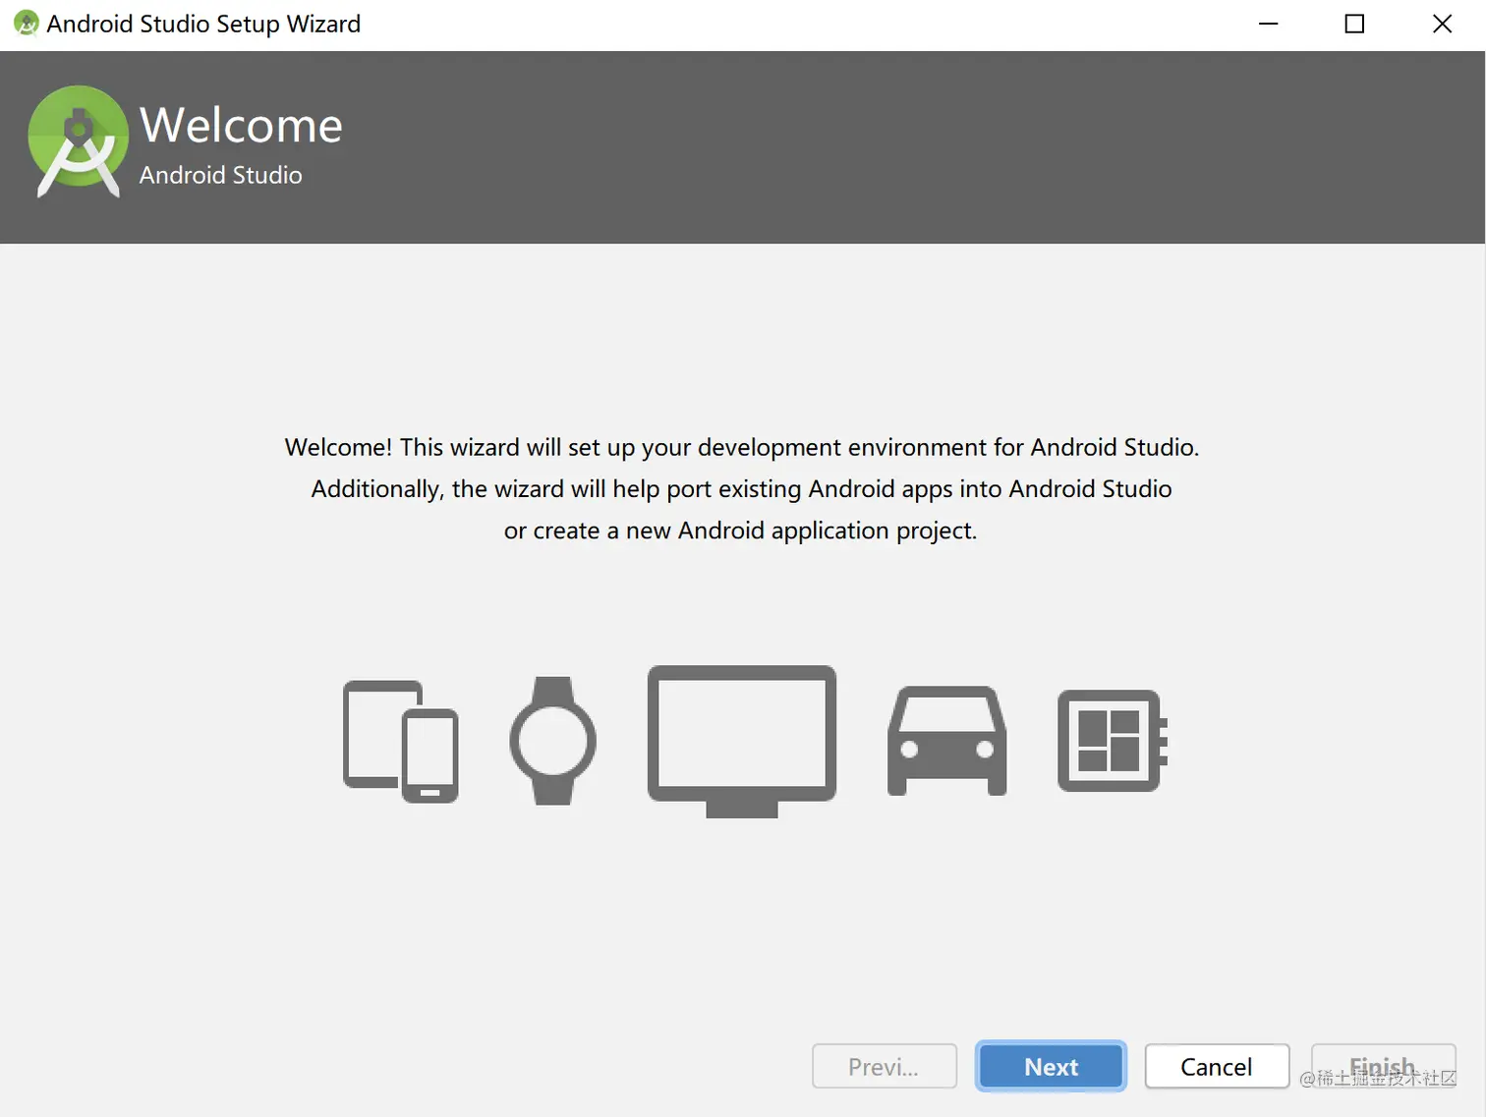
Task: Close the setup wizard window
Action: pos(1441,23)
